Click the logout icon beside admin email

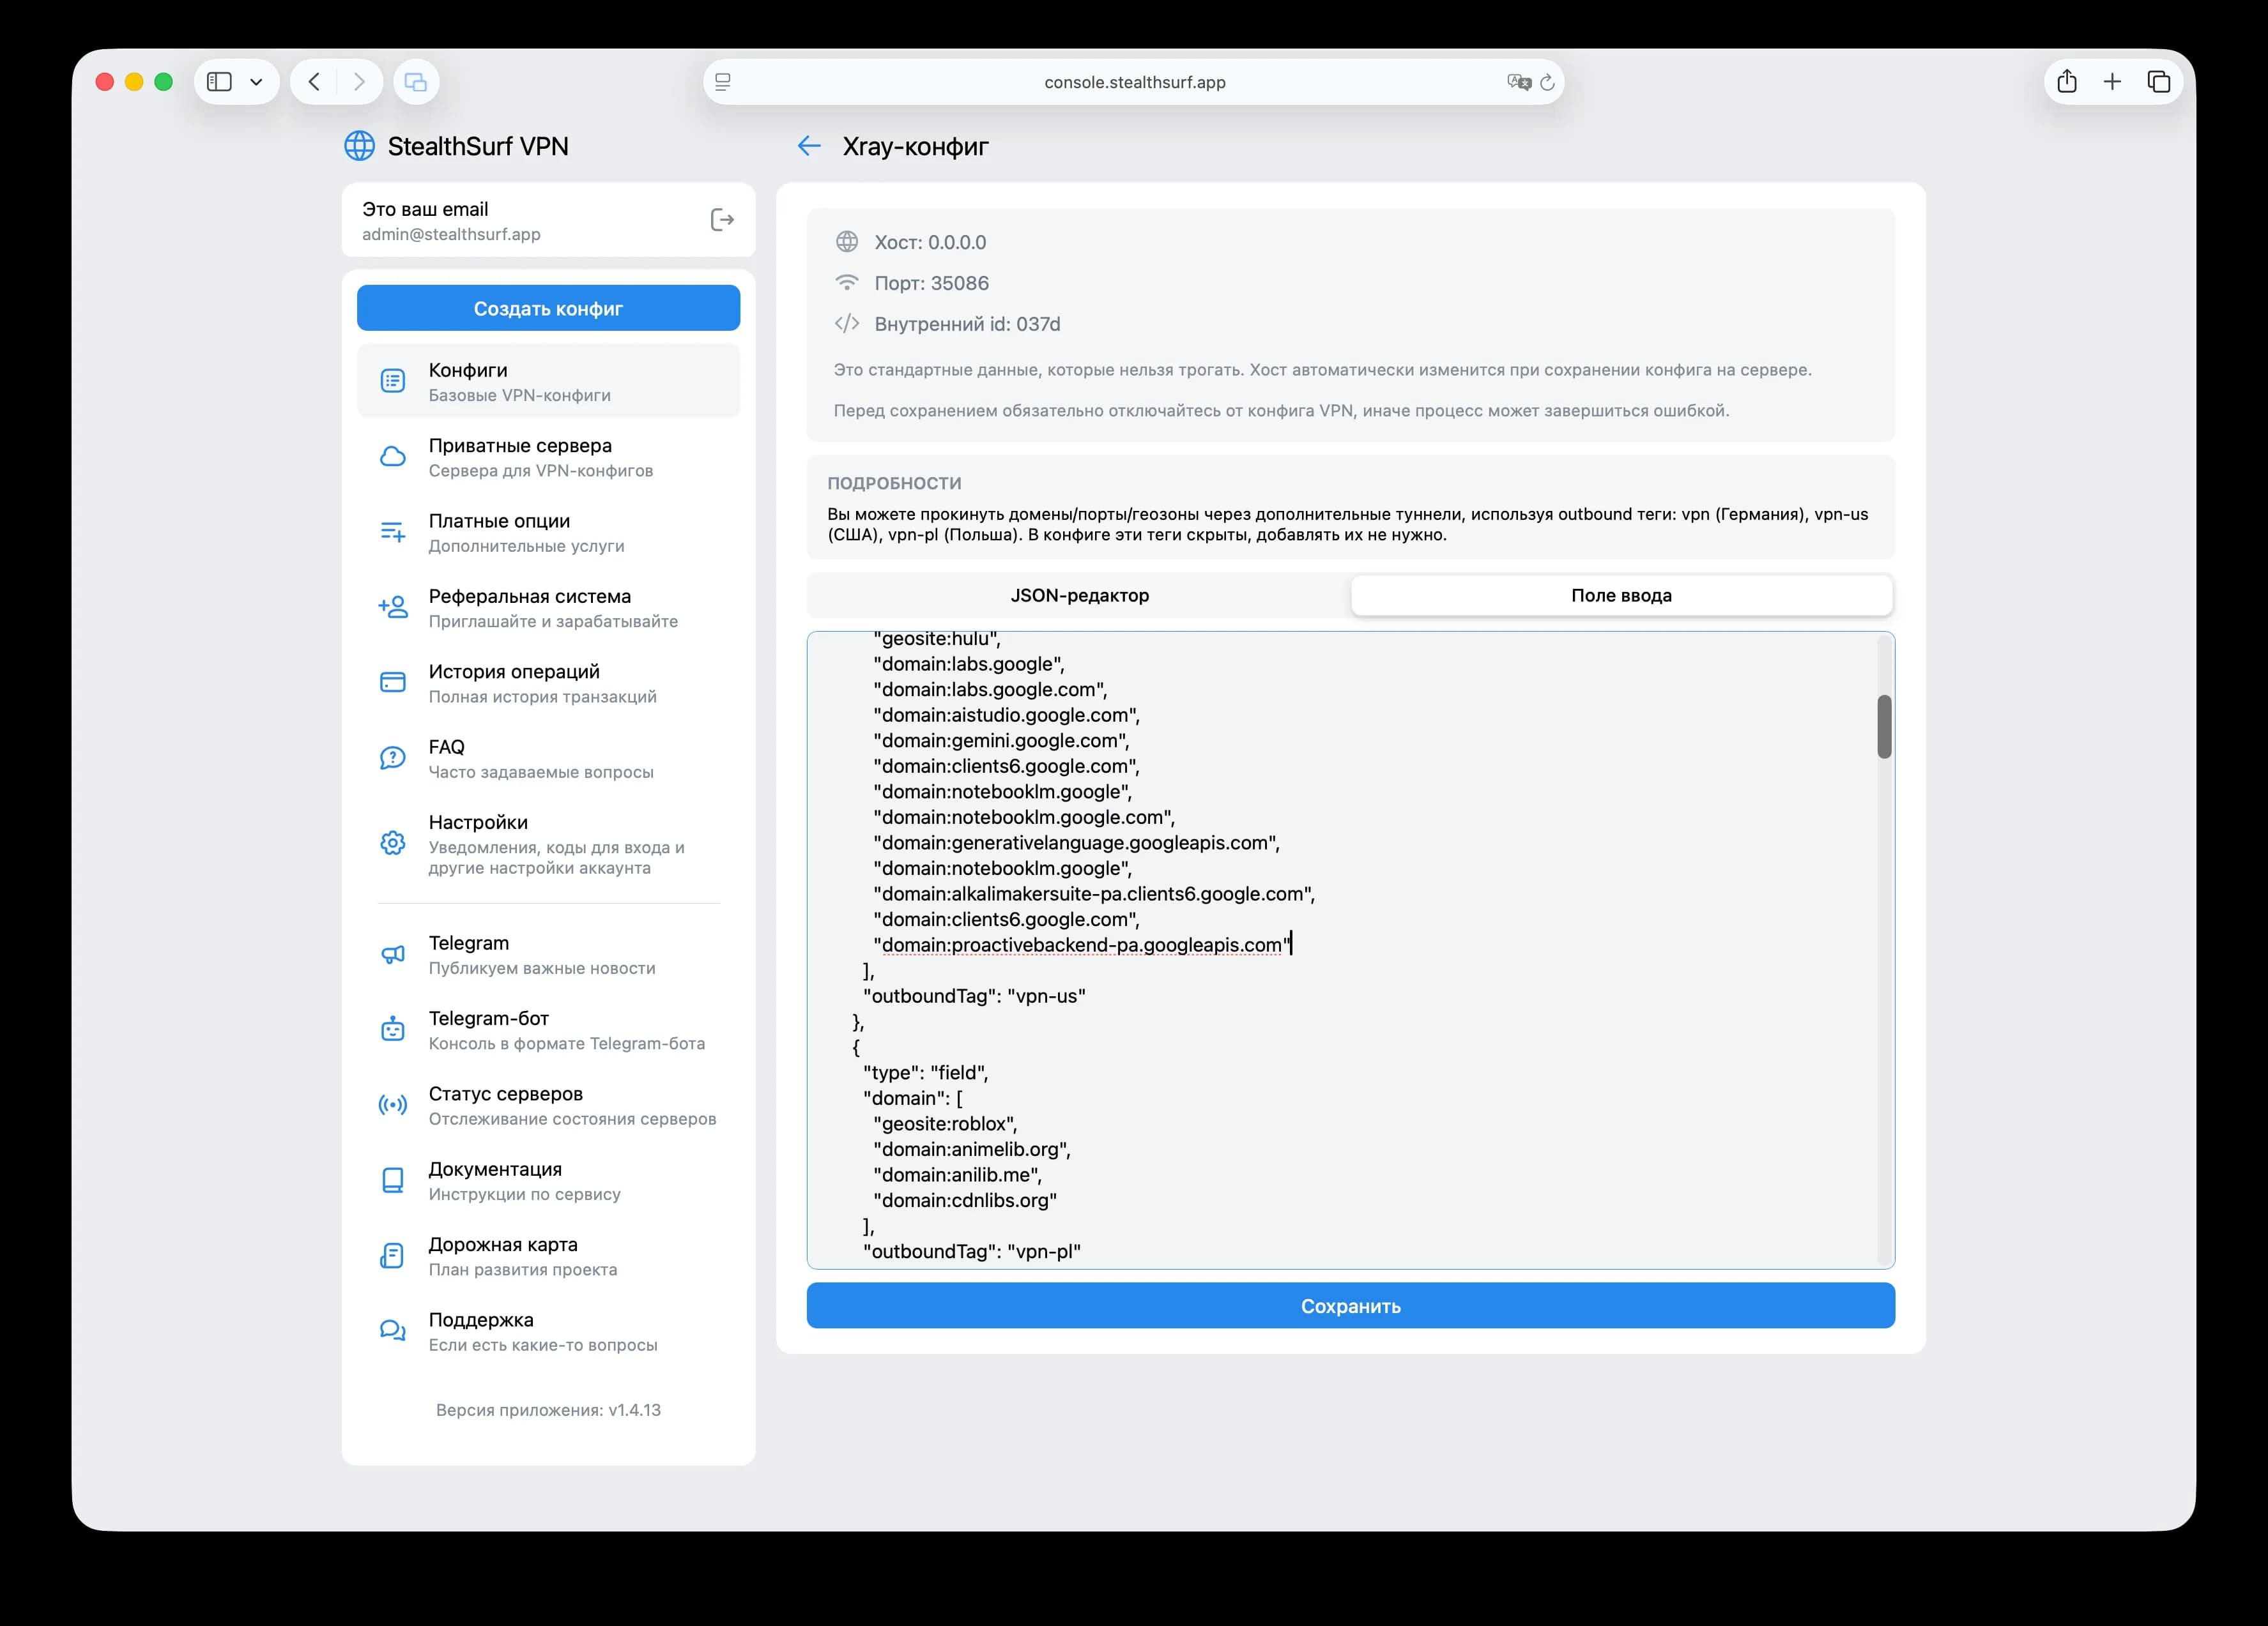tap(721, 220)
